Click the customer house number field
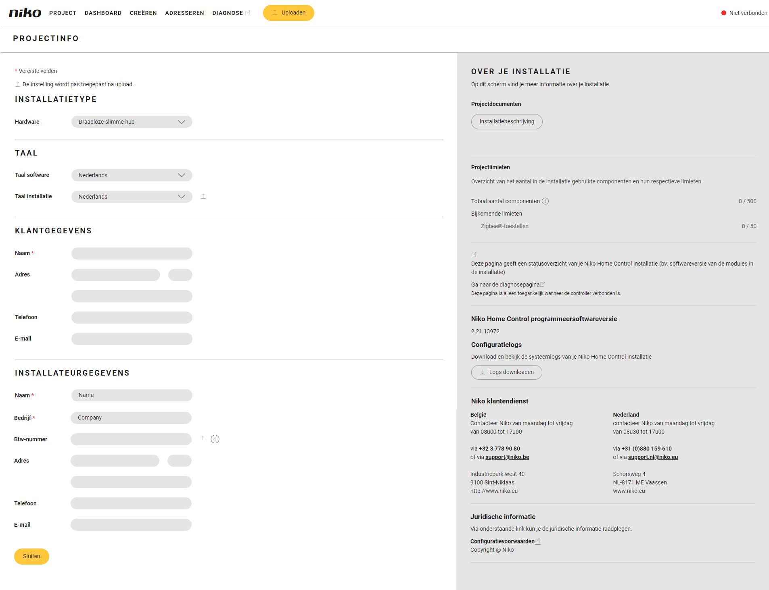769x590 pixels. click(x=180, y=275)
